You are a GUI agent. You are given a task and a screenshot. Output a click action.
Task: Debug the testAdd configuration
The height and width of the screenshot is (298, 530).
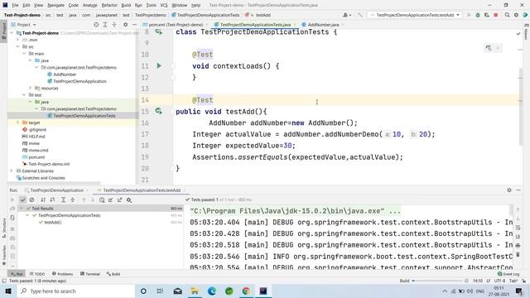click(478, 15)
